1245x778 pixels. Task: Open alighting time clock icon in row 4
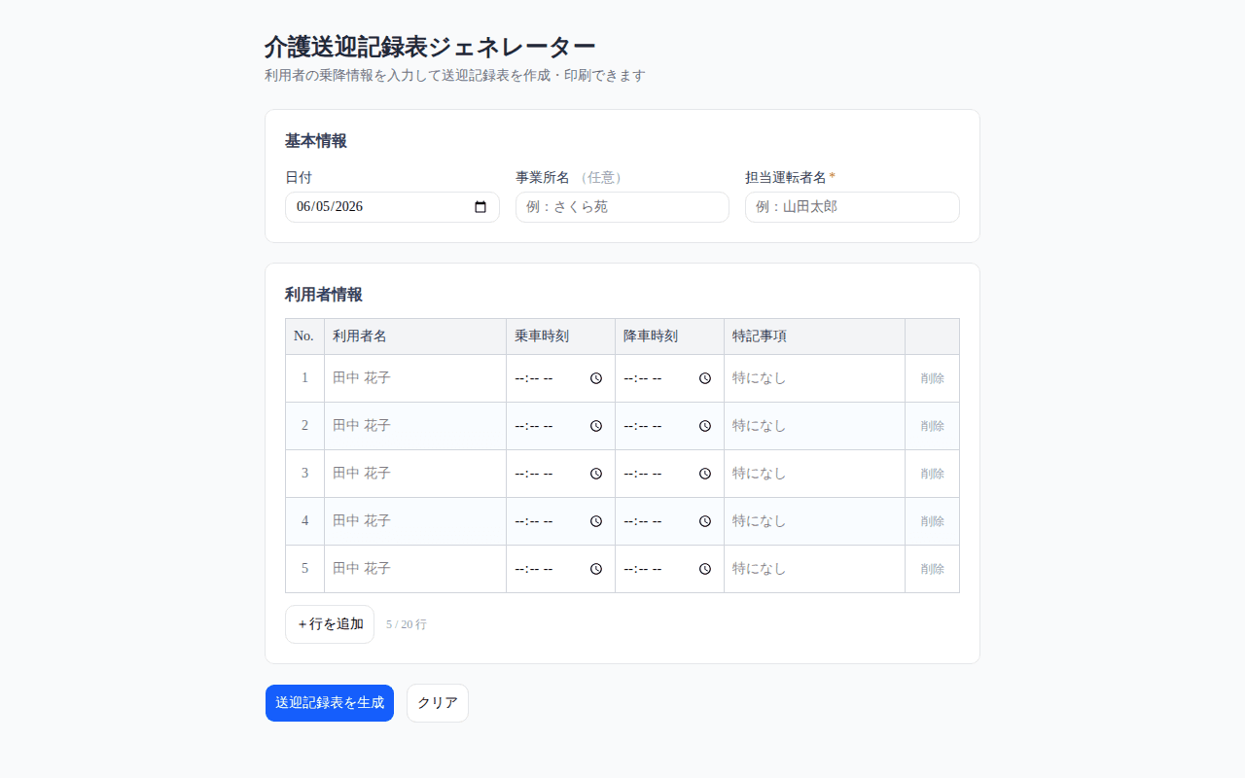pos(705,521)
